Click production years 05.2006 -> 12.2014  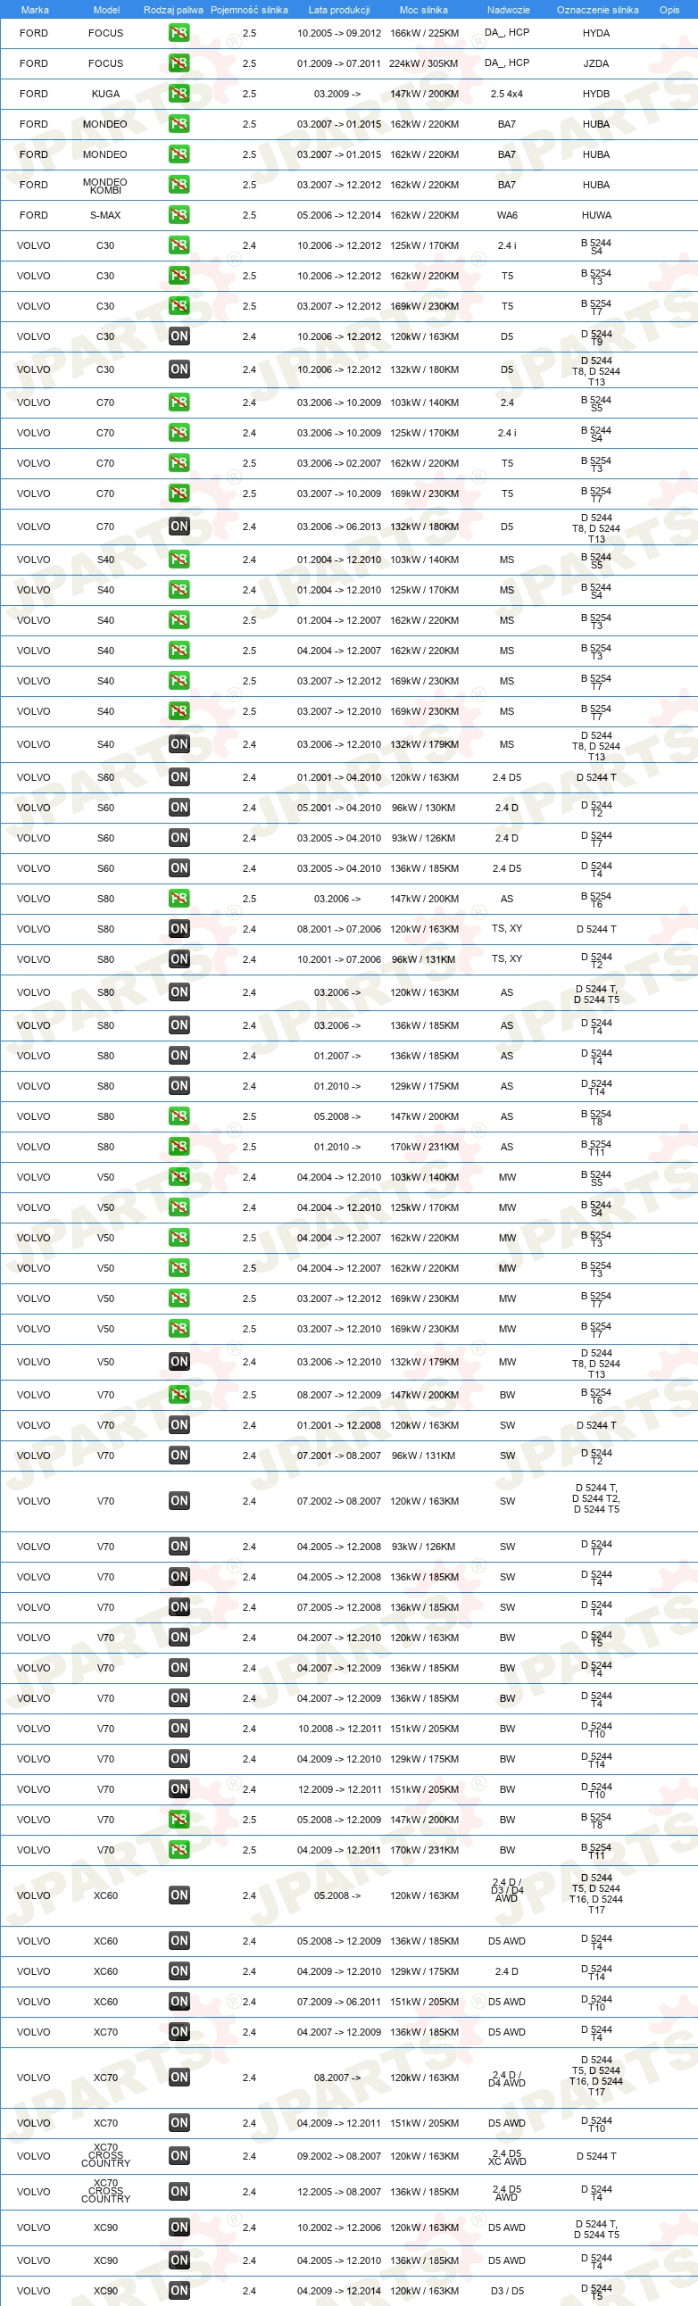click(339, 215)
